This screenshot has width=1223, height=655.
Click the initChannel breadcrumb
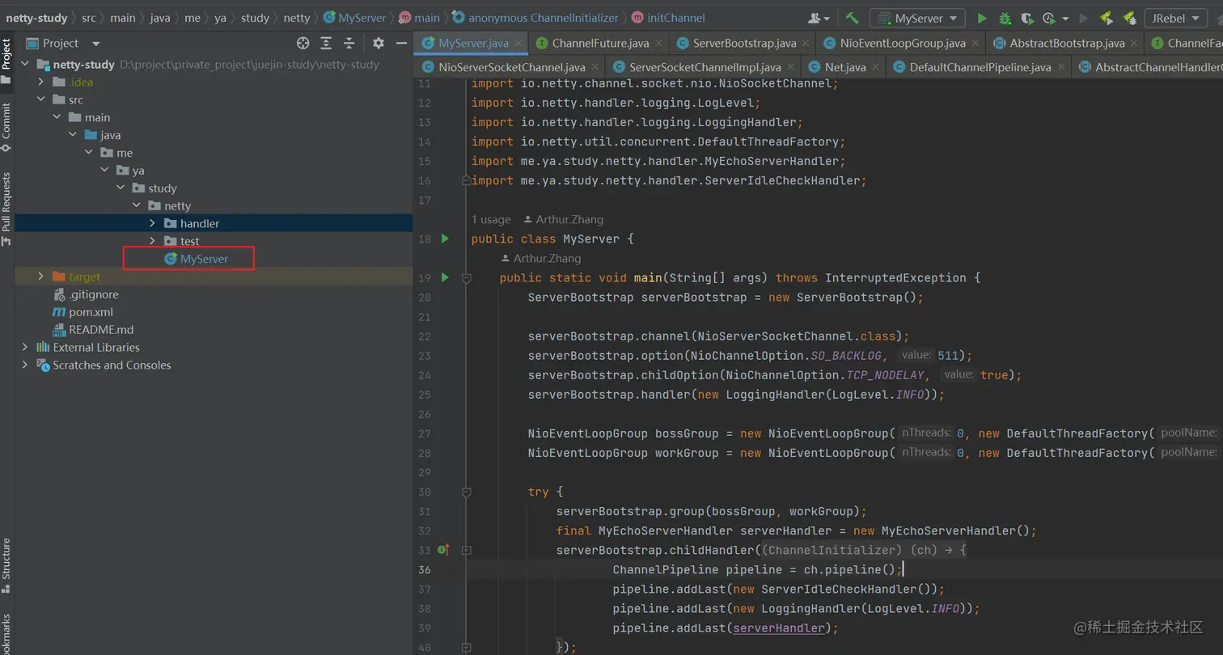(x=667, y=18)
